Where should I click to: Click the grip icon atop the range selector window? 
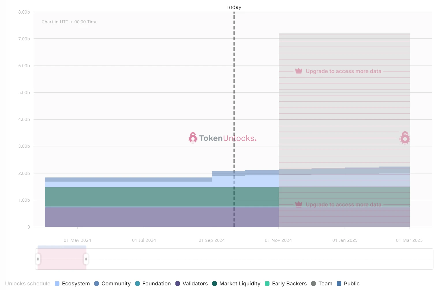coord(62,247)
